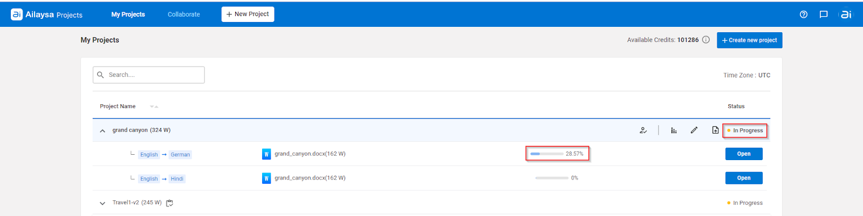Click the Project Name column header
863x216 pixels.
[118, 106]
